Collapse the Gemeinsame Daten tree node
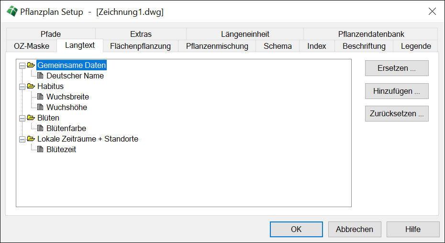Screen dimensions: 445x243 pos(22,65)
